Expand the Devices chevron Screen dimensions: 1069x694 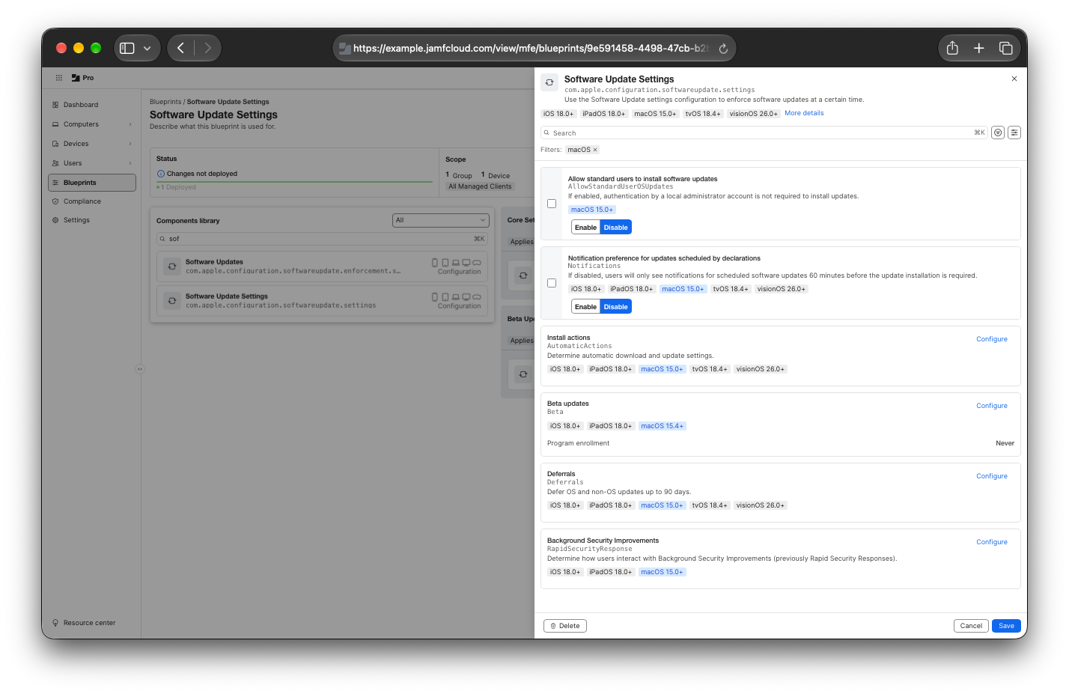(130, 144)
